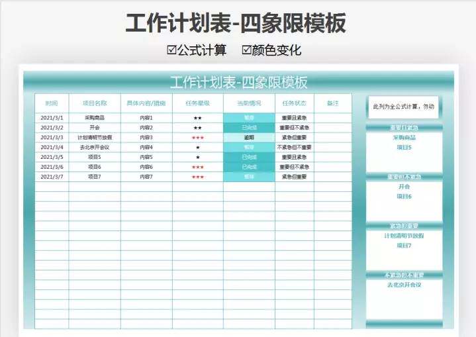
Task: Click 计划清明节放假 inside the right quadrant panel
Action: click(404, 236)
